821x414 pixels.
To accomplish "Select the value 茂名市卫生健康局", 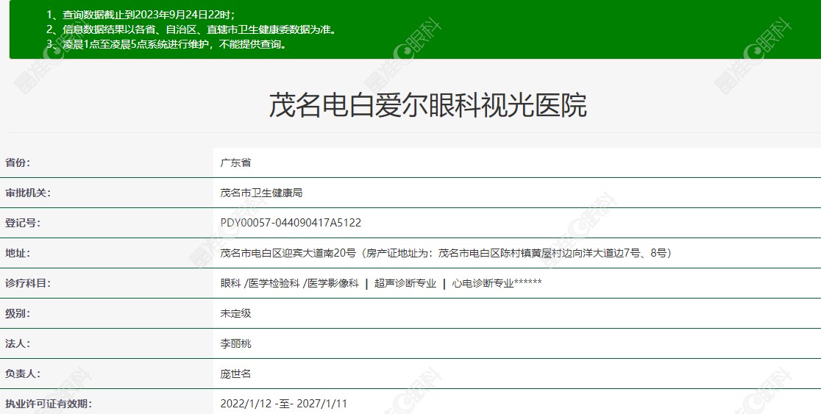I will (x=261, y=193).
